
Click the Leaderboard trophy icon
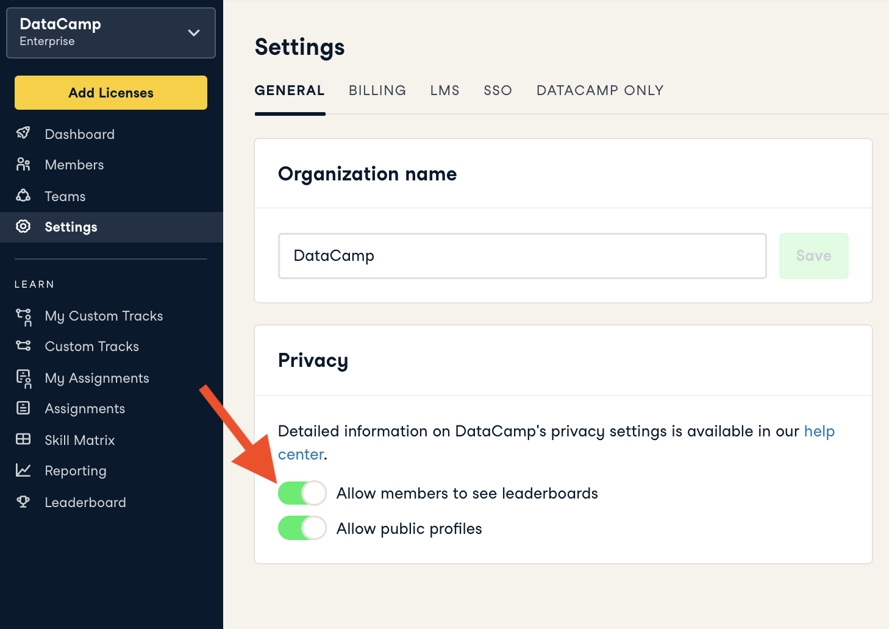coord(23,502)
